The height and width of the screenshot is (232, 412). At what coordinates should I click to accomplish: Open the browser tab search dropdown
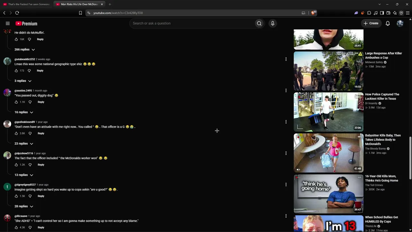[379, 4]
